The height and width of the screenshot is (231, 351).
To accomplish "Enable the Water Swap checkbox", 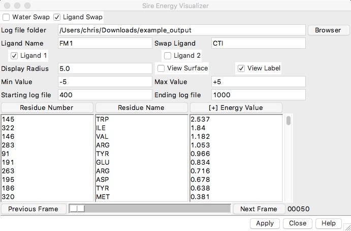I will click(x=6, y=17).
